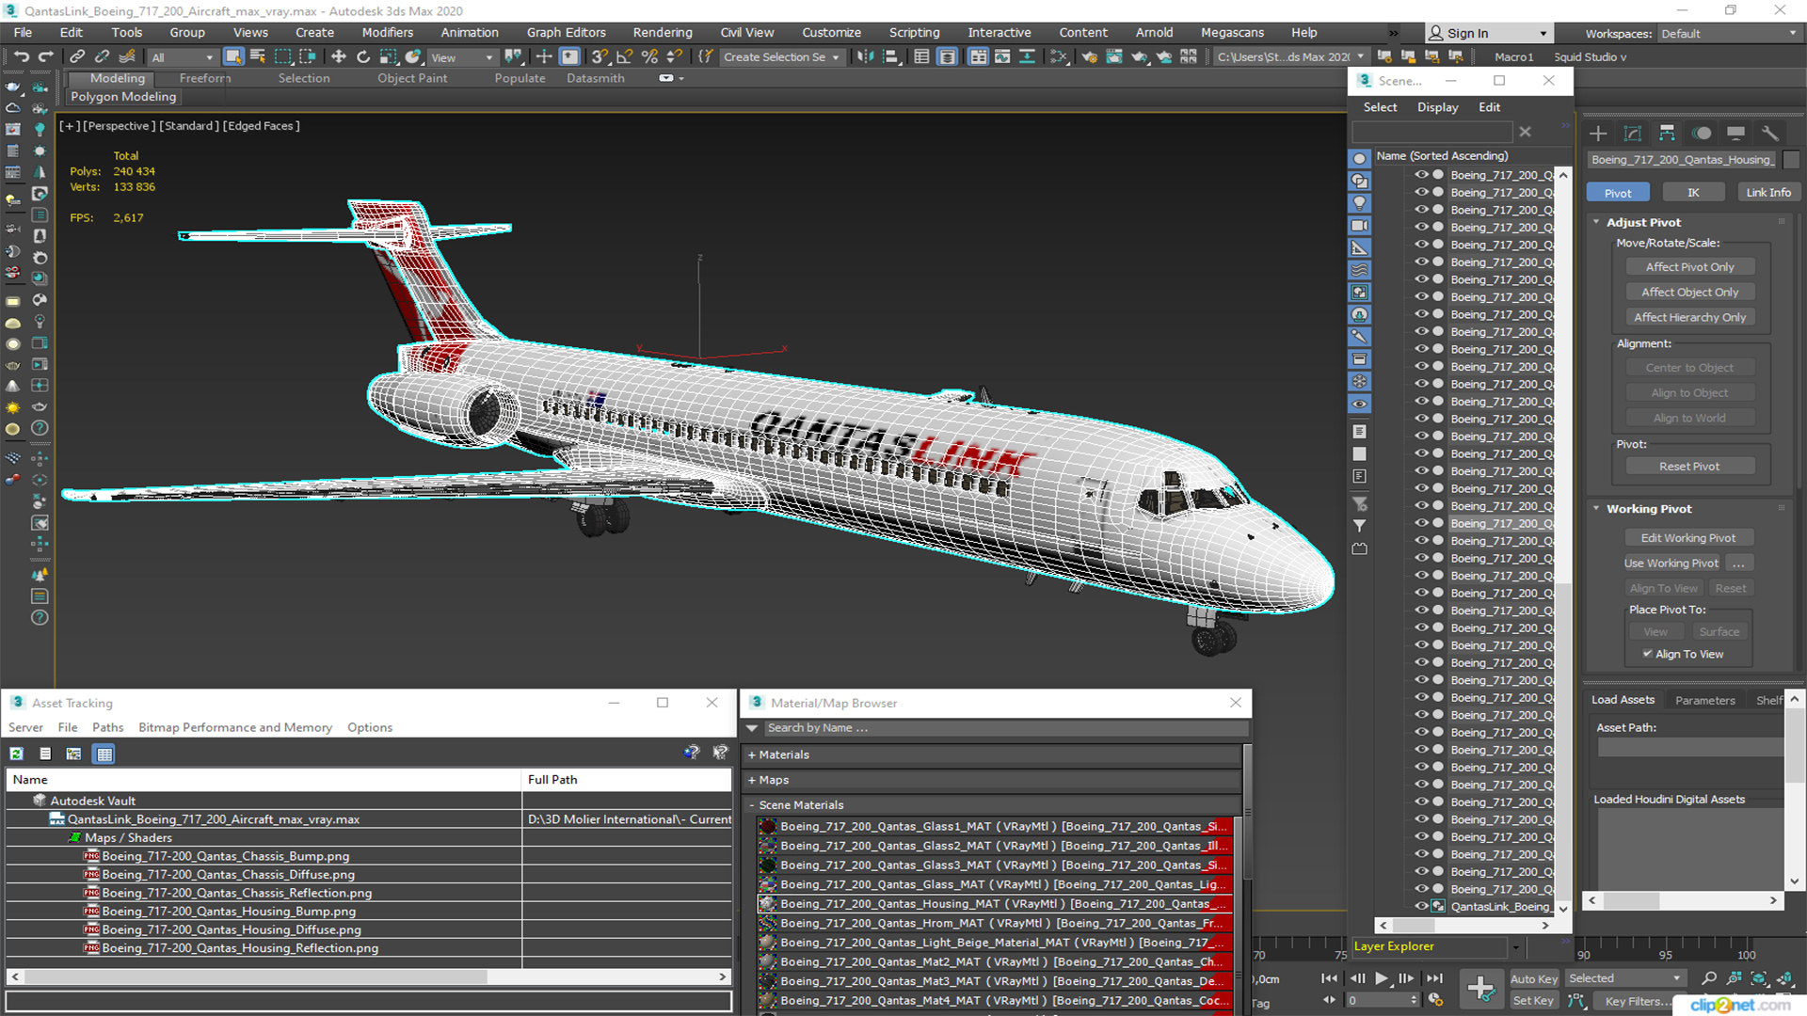Toggle Set Key mode
The width and height of the screenshot is (1807, 1016).
[1533, 1001]
